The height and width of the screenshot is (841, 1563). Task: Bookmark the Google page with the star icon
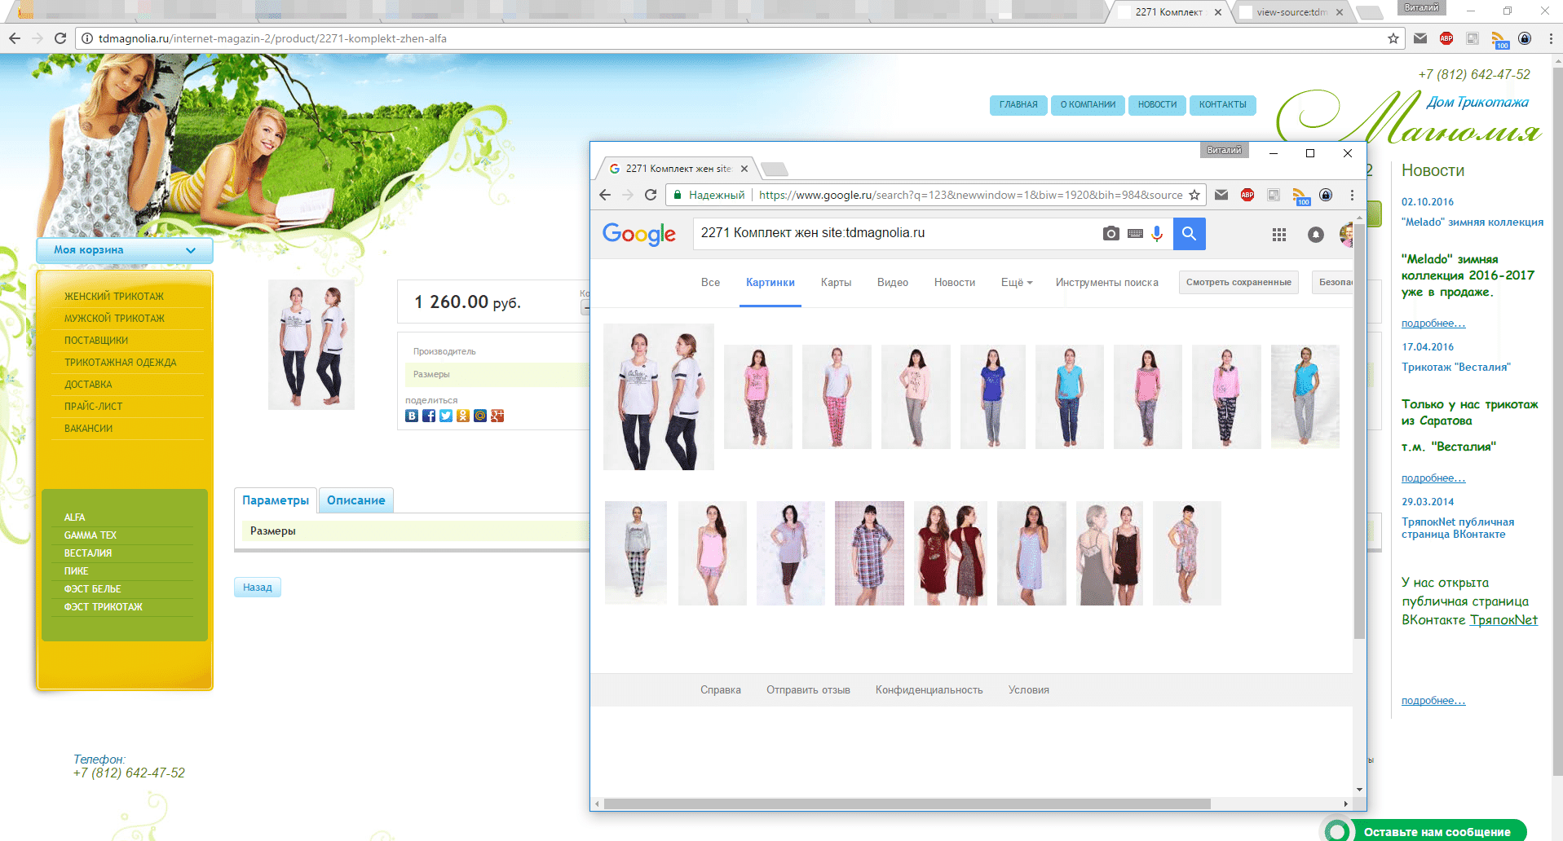click(1194, 195)
